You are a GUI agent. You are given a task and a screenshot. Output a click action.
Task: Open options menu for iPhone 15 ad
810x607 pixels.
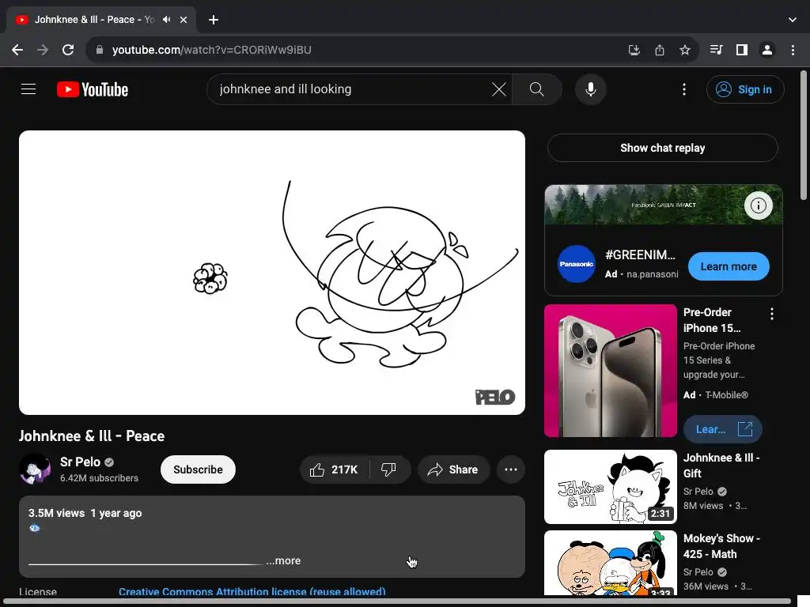coord(772,314)
